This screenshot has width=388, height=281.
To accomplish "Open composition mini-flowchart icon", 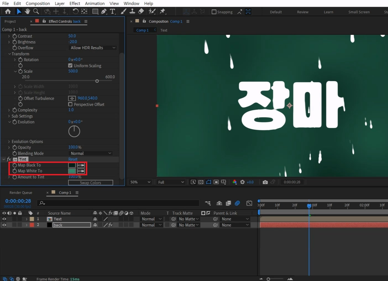I will tap(208, 203).
